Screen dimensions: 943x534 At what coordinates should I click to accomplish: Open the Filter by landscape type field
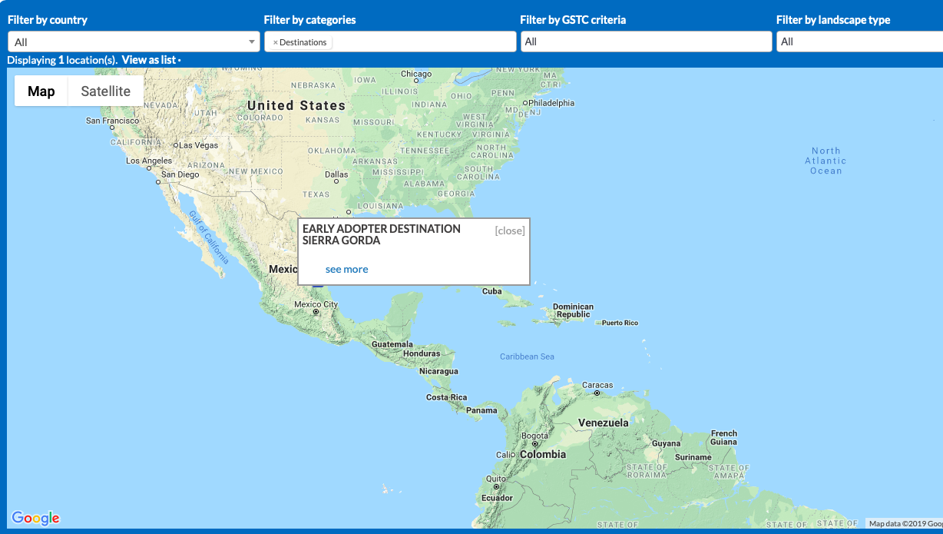tap(859, 41)
